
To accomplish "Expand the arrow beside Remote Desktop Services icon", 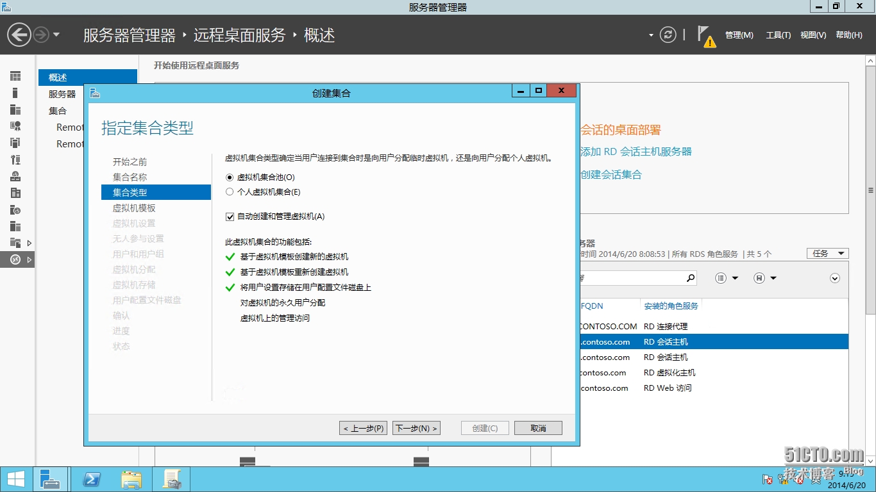I will [x=29, y=259].
